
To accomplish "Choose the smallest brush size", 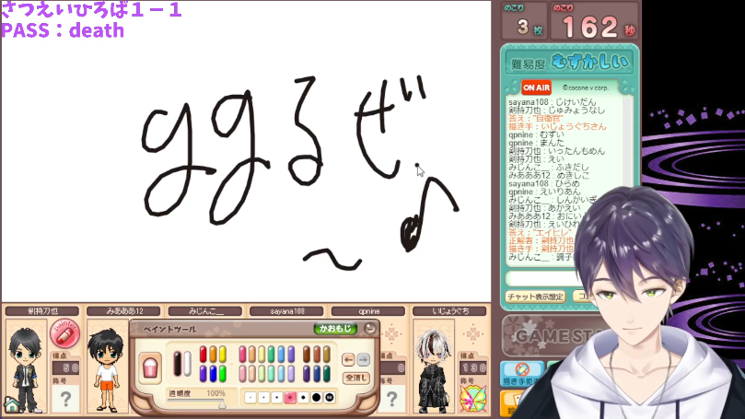I will click(x=250, y=397).
